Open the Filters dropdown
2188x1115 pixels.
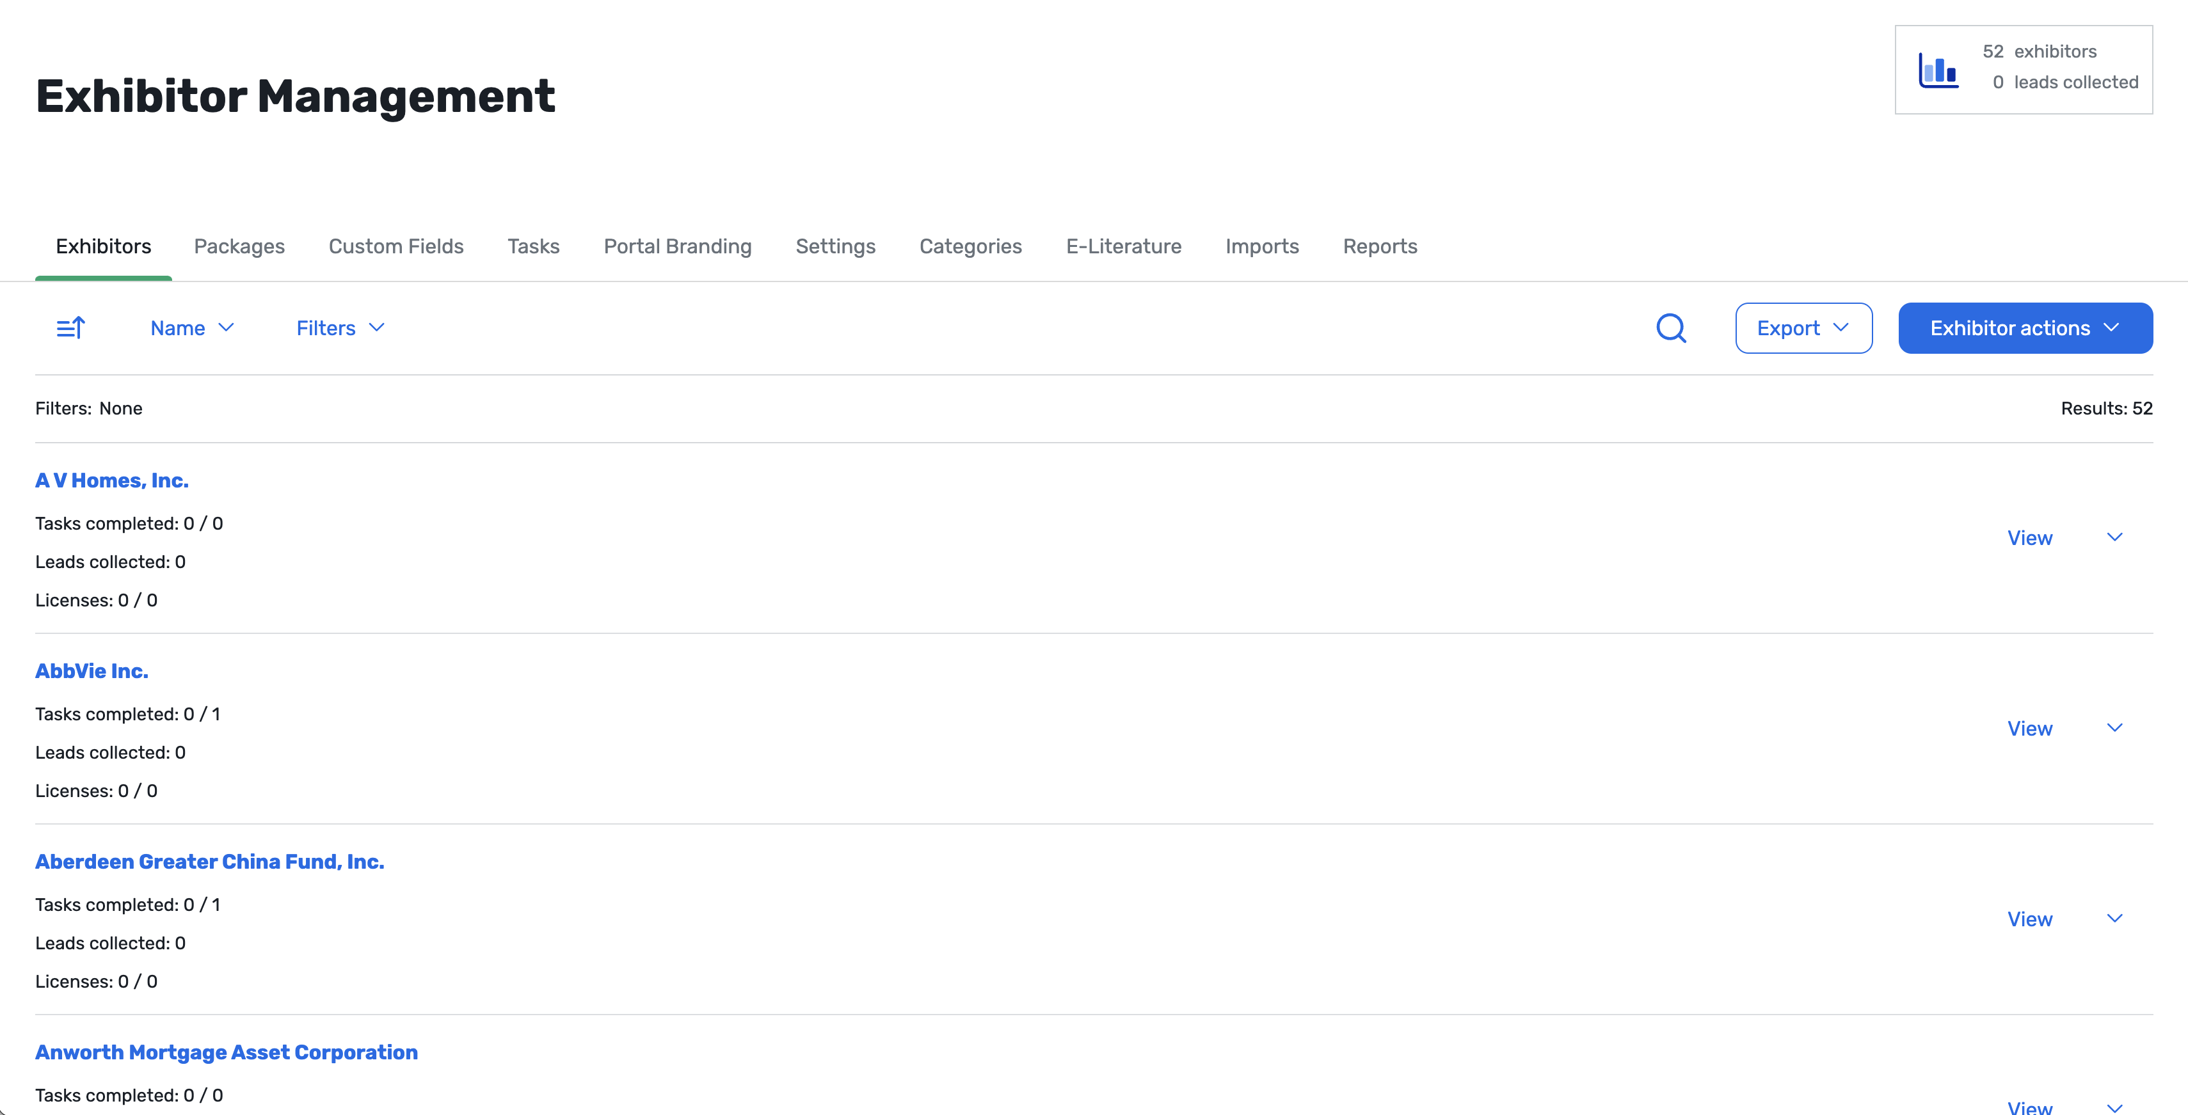click(340, 328)
